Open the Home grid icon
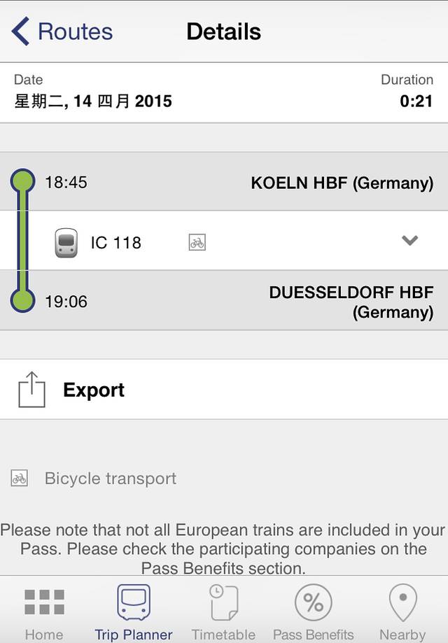The image size is (448, 643). click(44, 603)
